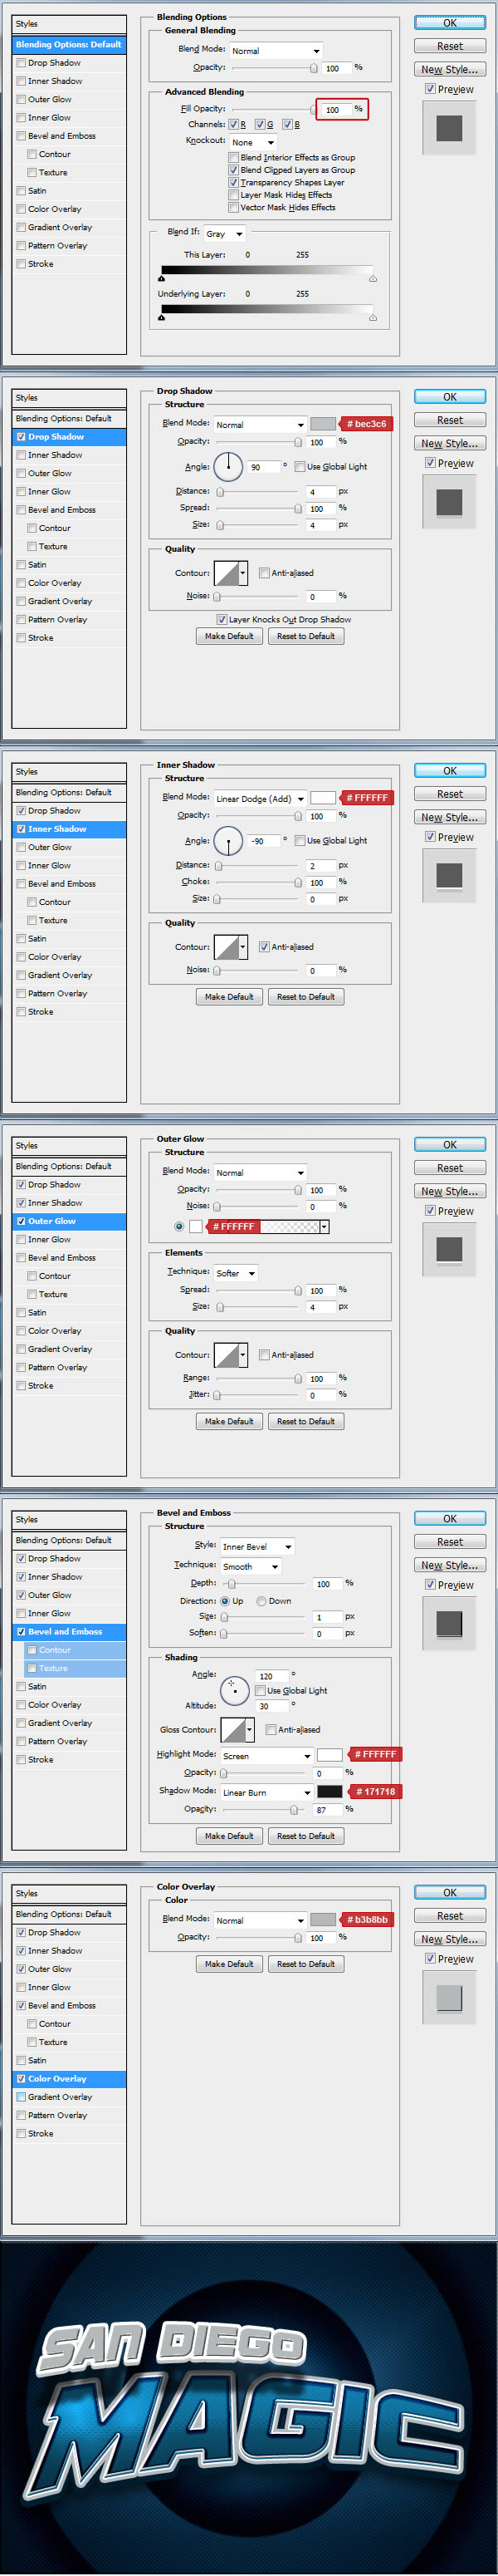Open Highlight Mode dropdown showing Screen

pos(266,1756)
